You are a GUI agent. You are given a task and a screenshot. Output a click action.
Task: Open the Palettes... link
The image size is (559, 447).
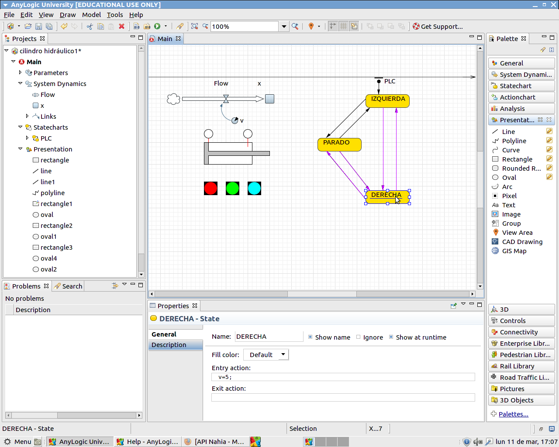coord(514,414)
